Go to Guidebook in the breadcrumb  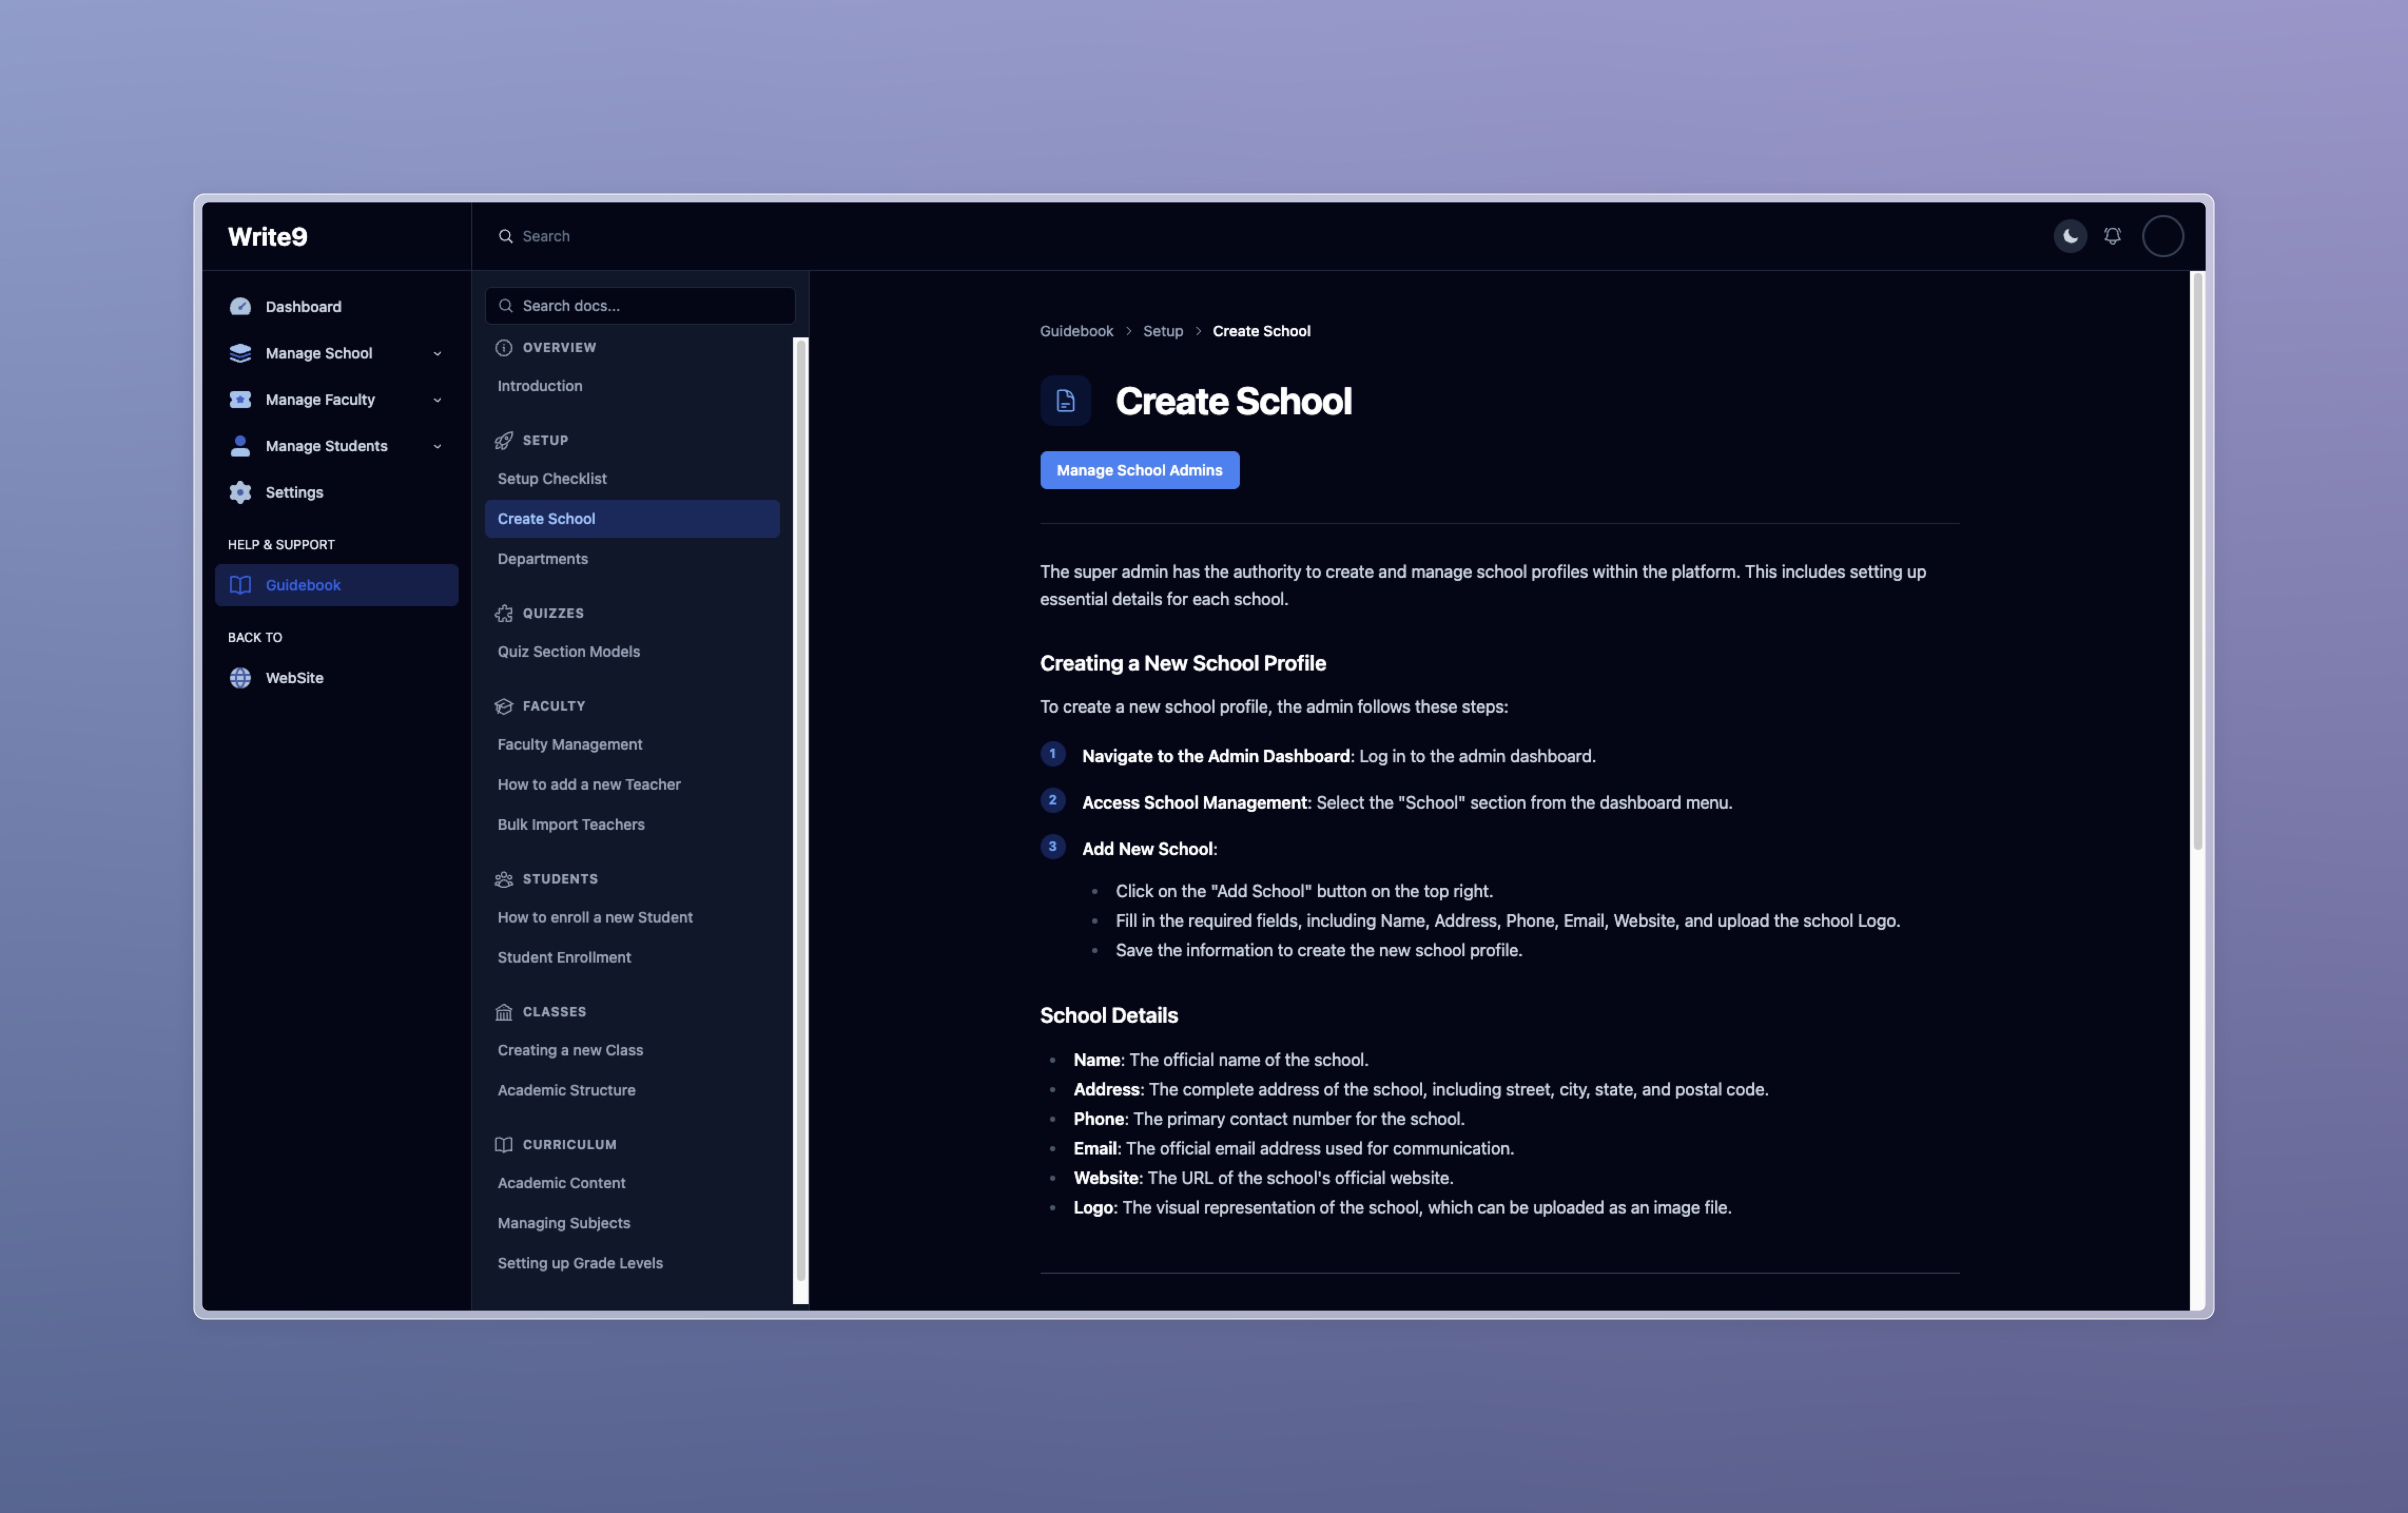tap(1076, 331)
